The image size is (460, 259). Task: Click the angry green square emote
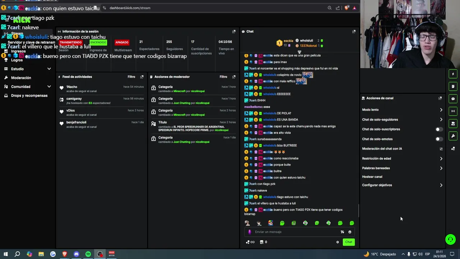294,223
